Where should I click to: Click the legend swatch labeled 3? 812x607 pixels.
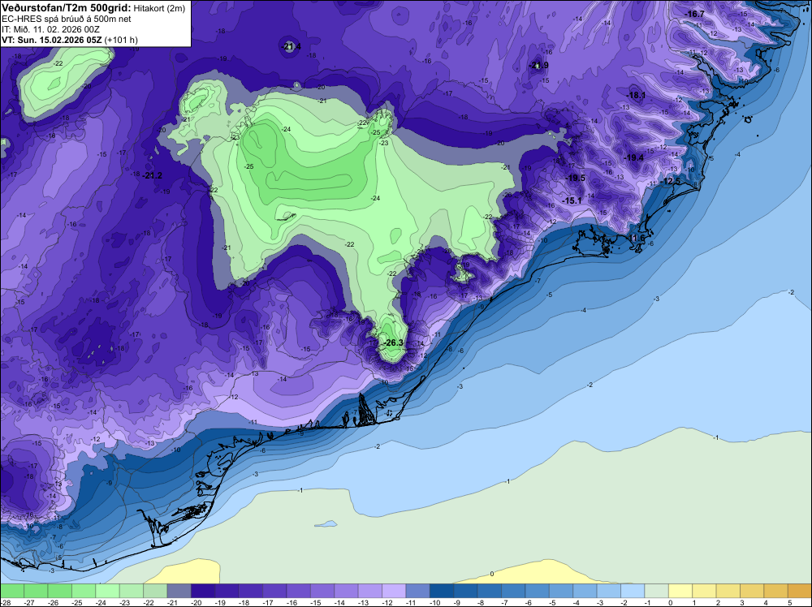[752, 591]
